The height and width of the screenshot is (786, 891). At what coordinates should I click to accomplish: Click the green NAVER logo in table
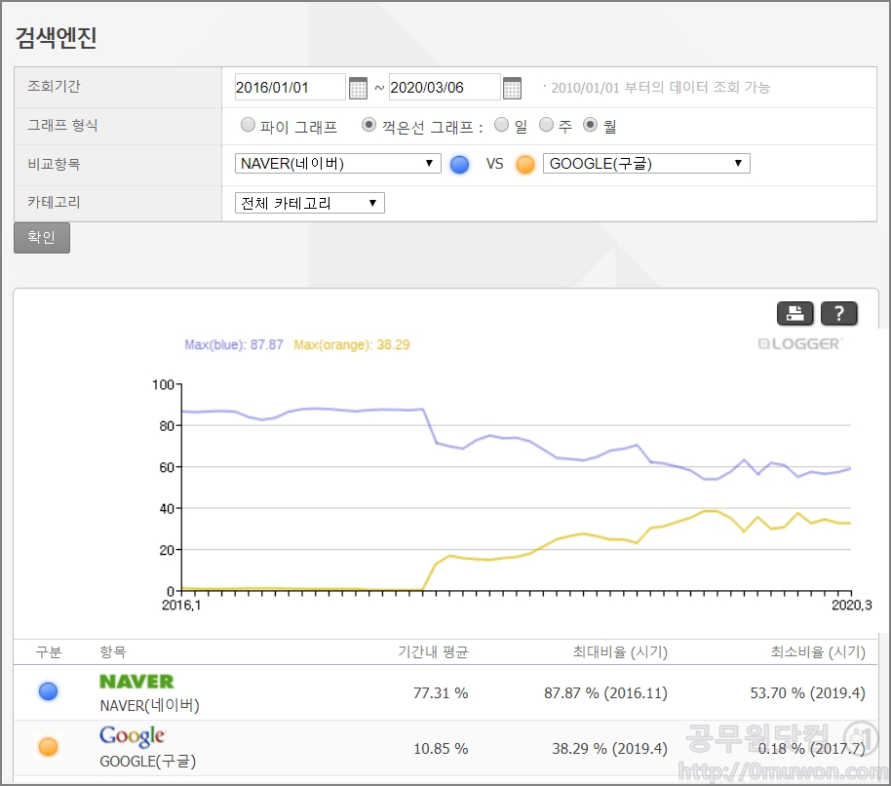[x=136, y=682]
